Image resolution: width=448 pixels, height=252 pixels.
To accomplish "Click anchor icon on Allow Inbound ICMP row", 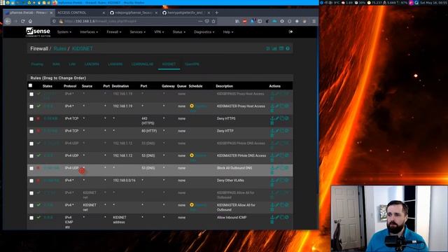I will 272,217.
